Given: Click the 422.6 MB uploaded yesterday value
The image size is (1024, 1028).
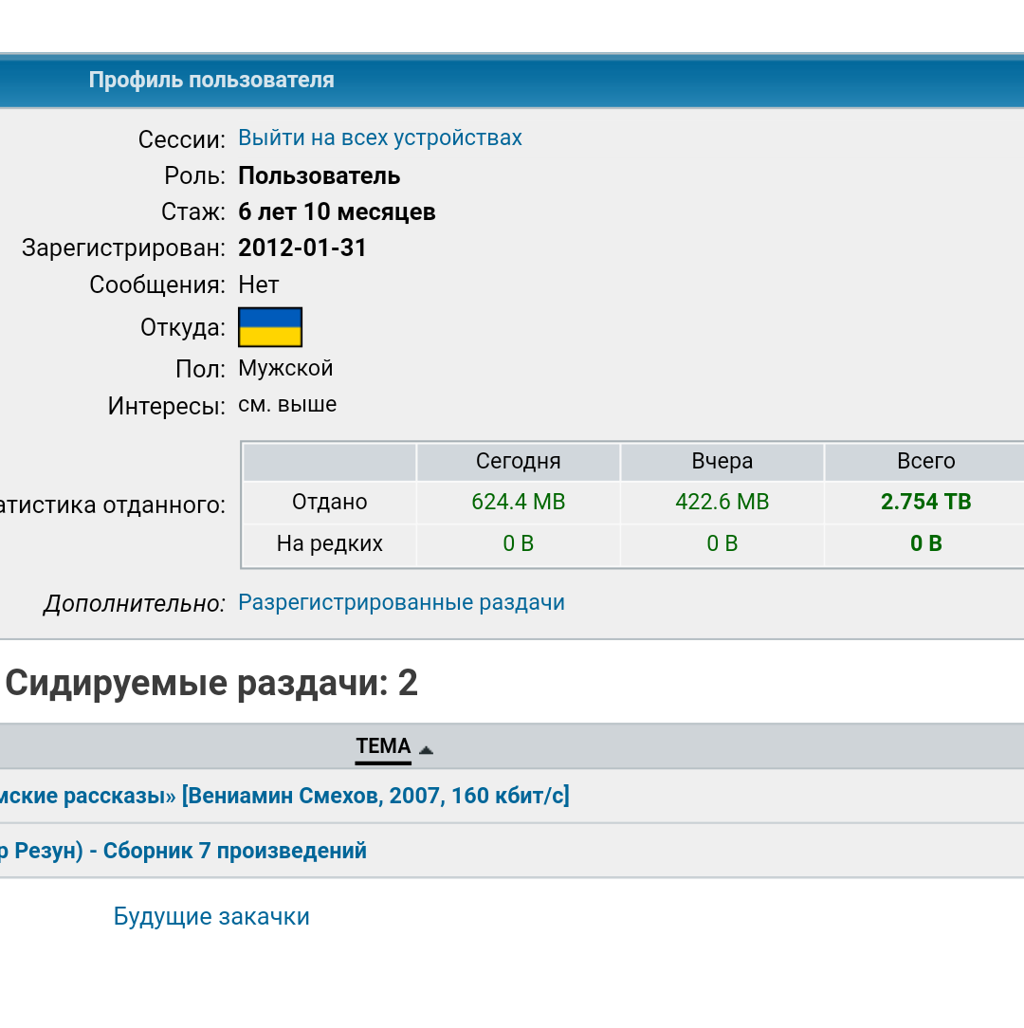Looking at the screenshot, I should [722, 502].
